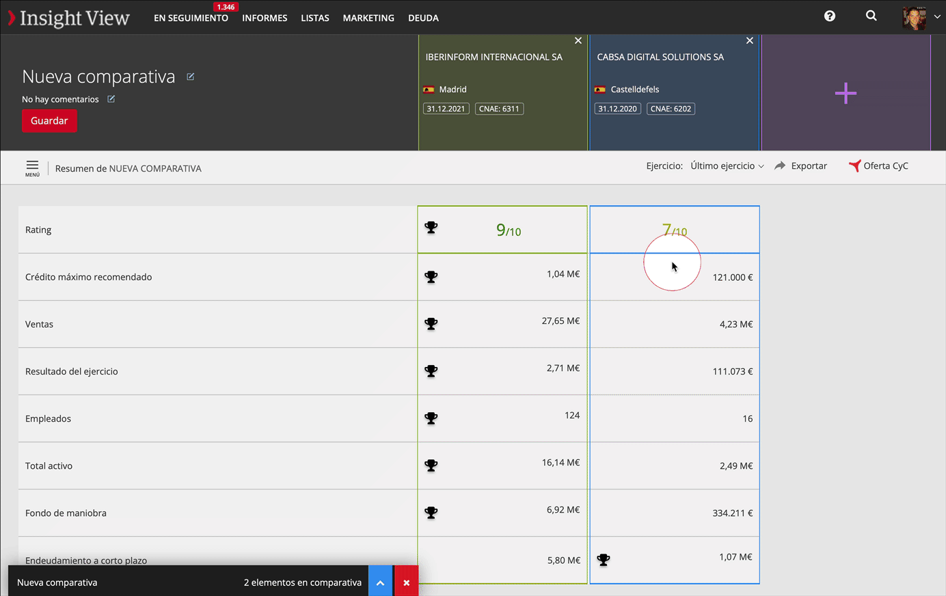Click the 31.12.2021 date tag
This screenshot has height=596, width=946.
pyautogui.click(x=446, y=109)
